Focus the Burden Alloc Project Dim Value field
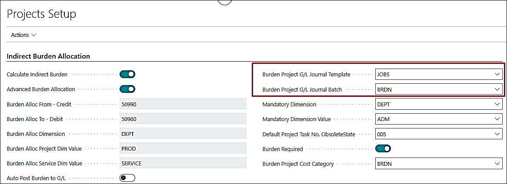 (183, 149)
